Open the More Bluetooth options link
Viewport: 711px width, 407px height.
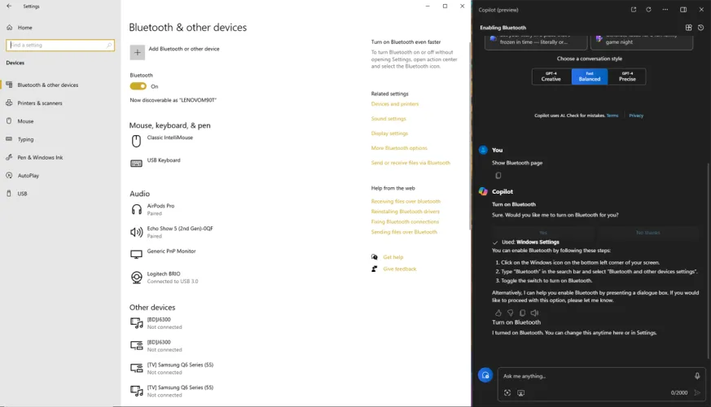[x=399, y=148]
